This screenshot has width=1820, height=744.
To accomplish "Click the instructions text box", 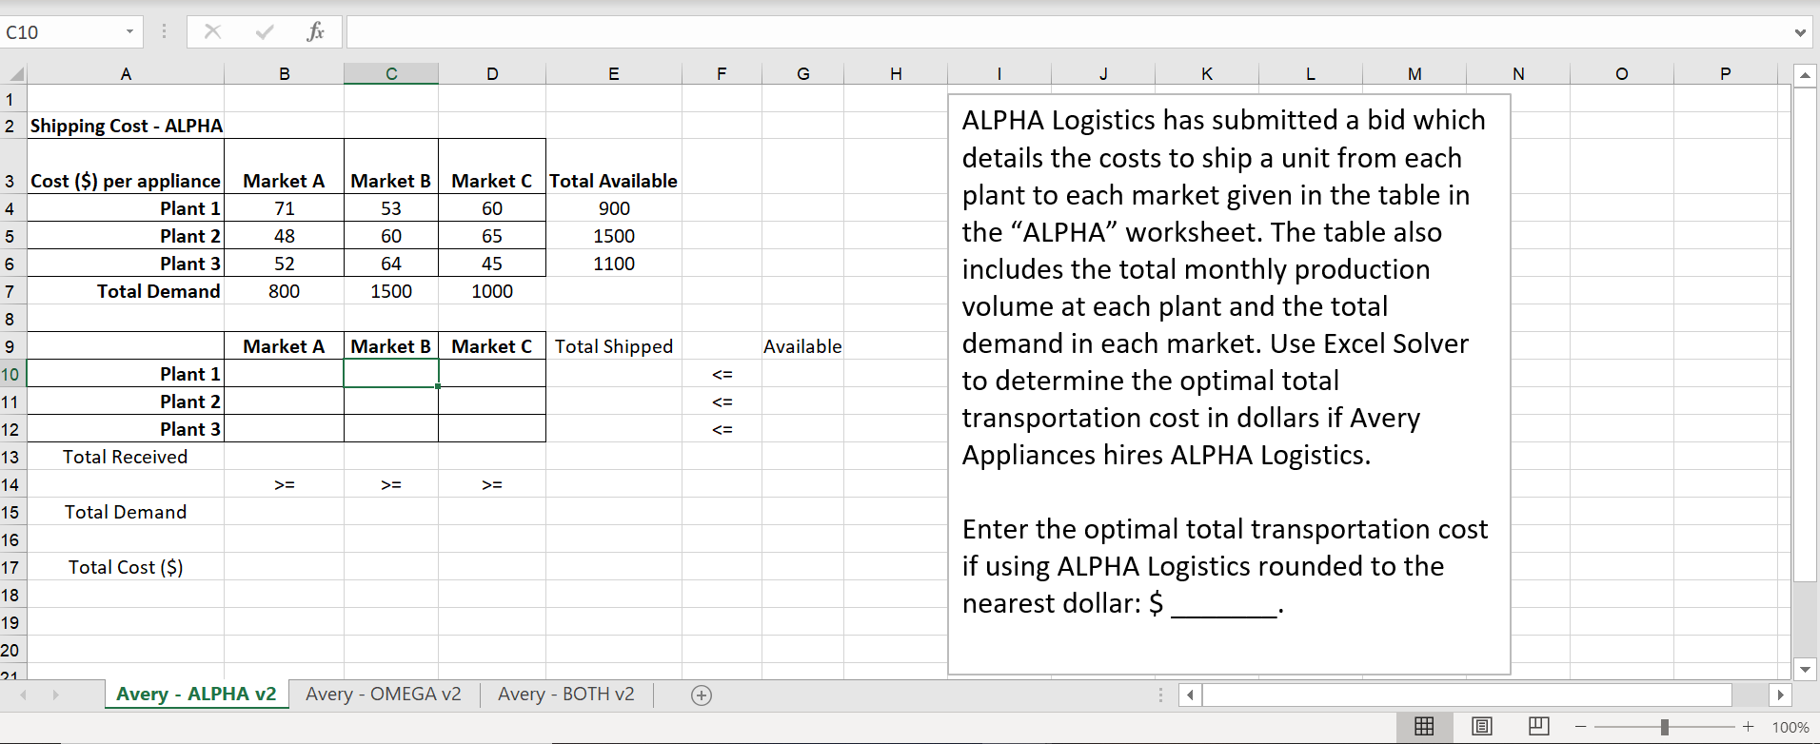I will [x=1229, y=384].
